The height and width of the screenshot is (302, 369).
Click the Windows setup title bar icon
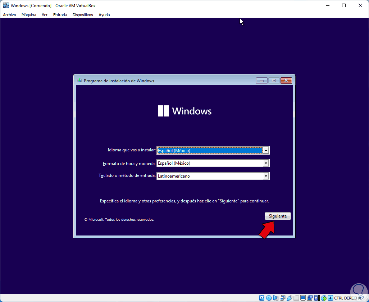[x=79, y=81]
